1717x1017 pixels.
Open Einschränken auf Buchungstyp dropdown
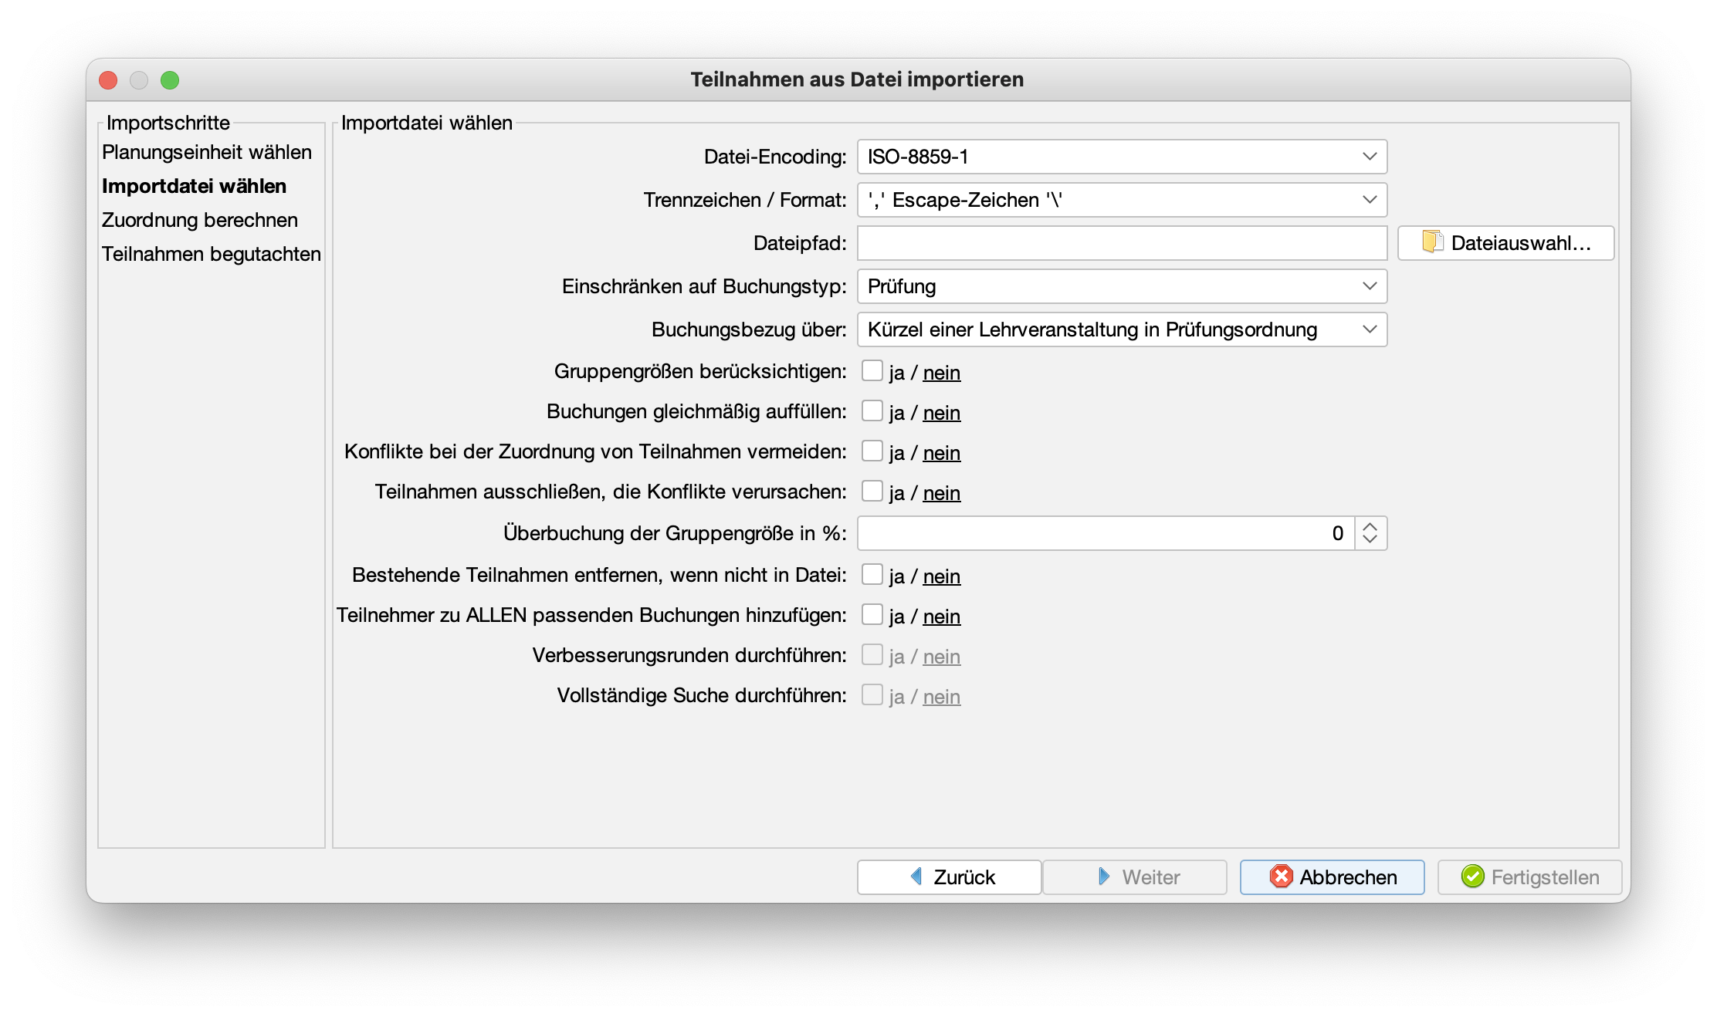[1122, 286]
